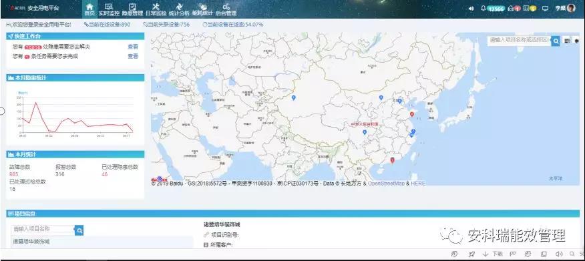Click the project list search magnifier button

click(79, 230)
